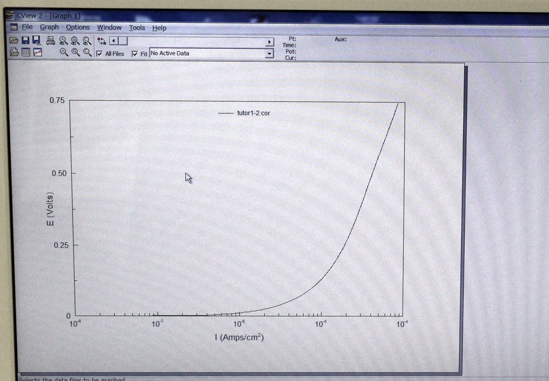Toggle the All Files checkbox
Image resolution: width=549 pixels, height=381 pixels.
(x=99, y=54)
